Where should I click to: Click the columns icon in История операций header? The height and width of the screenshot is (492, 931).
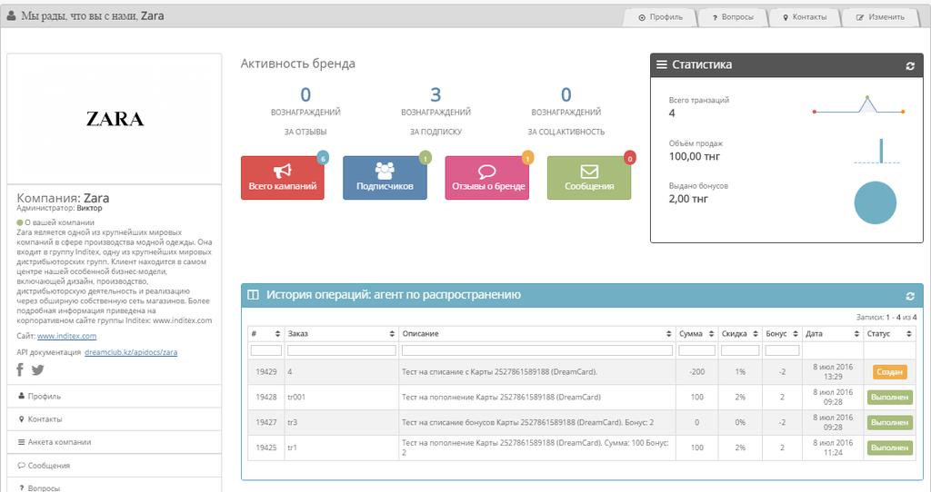(x=253, y=295)
